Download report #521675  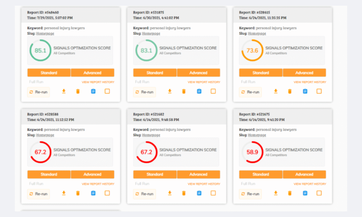coord(276,193)
